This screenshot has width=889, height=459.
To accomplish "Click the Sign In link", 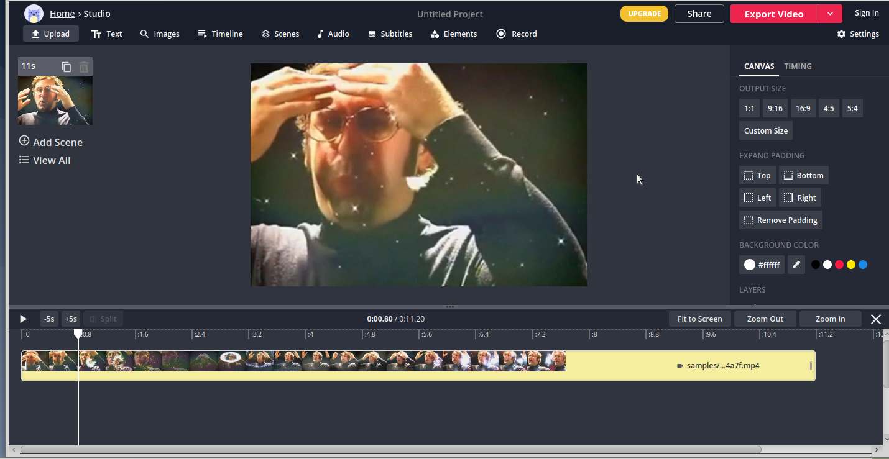I will 867,13.
